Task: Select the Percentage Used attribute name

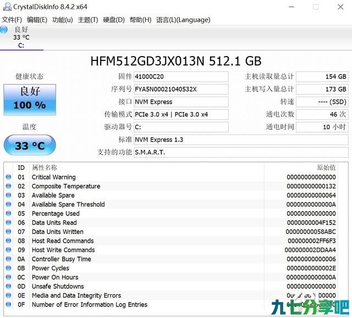Action: pyautogui.click(x=56, y=214)
